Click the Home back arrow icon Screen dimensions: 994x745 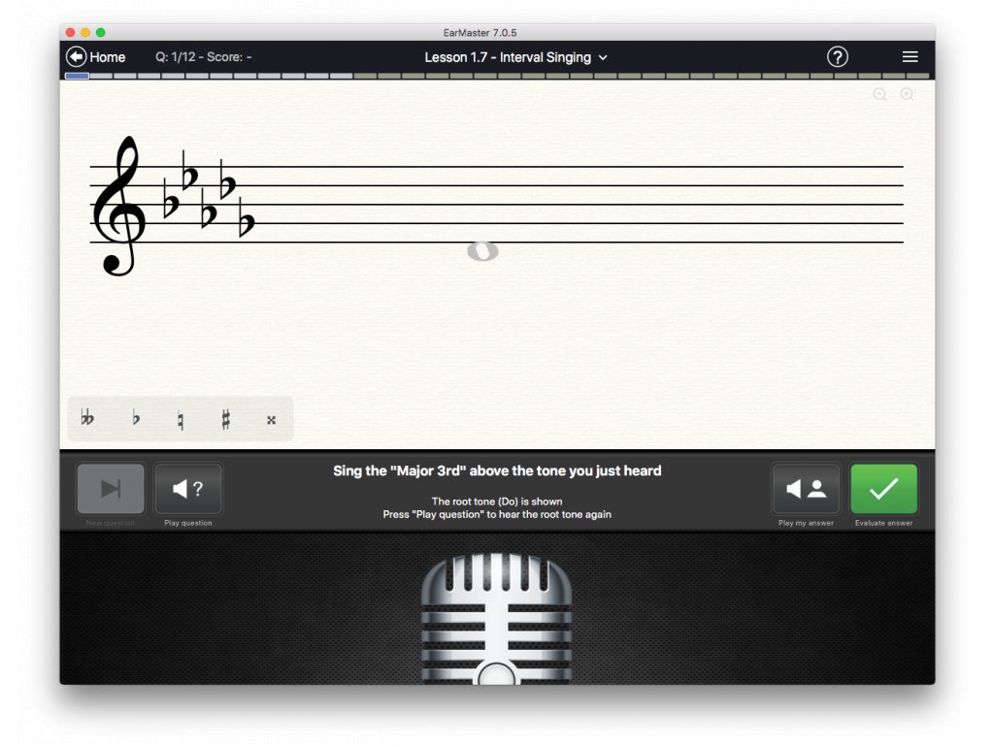pos(76,57)
